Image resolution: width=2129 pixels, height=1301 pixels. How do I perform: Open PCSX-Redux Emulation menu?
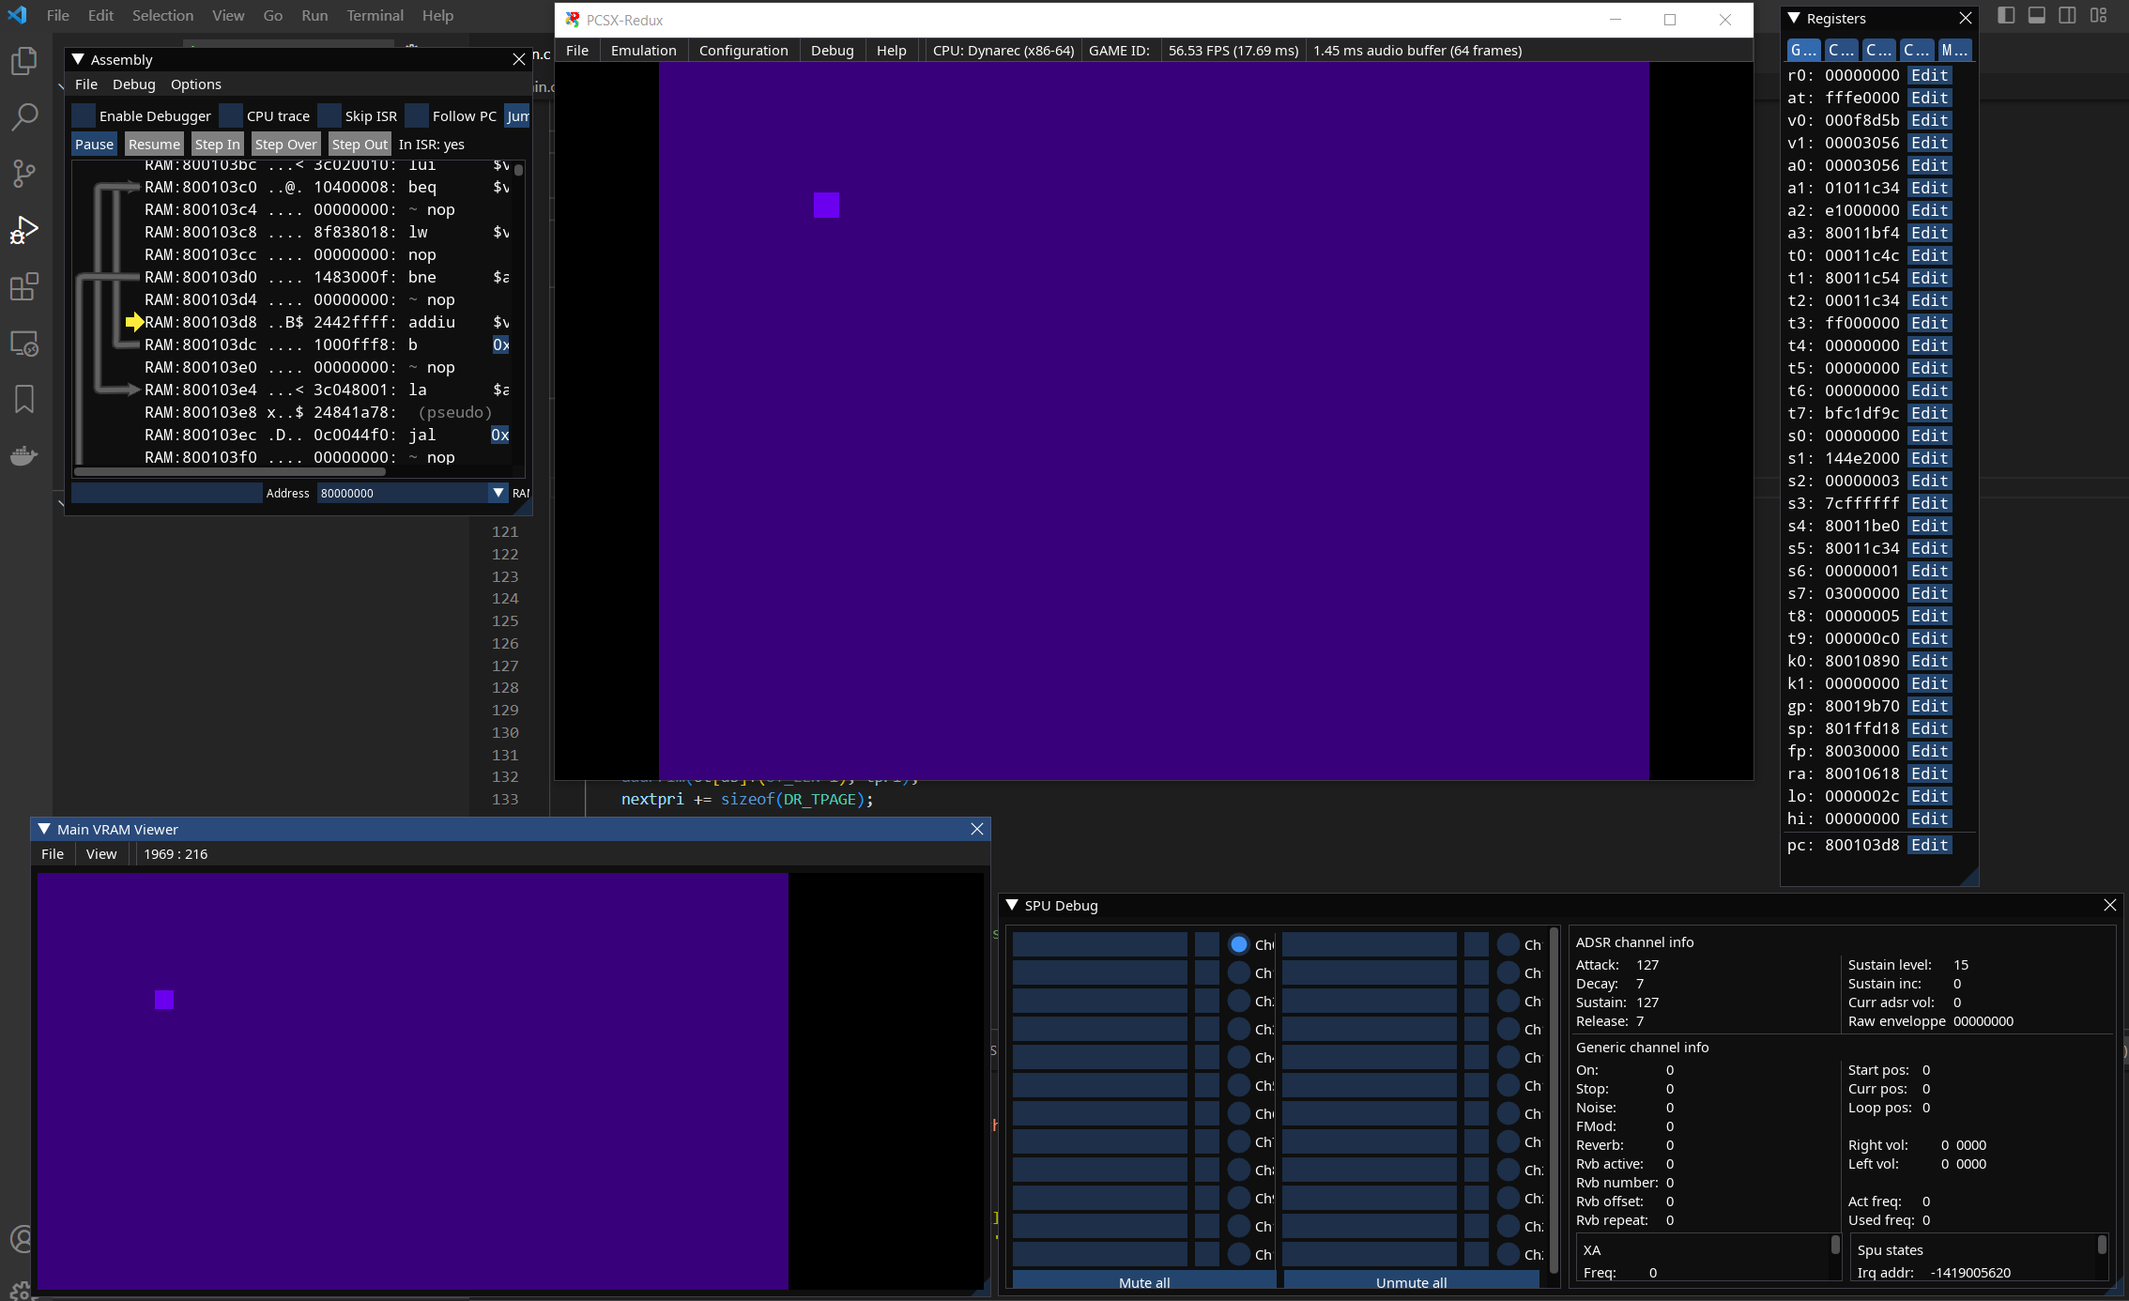(643, 51)
